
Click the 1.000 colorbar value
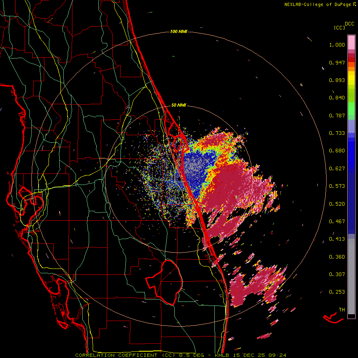coord(337,45)
